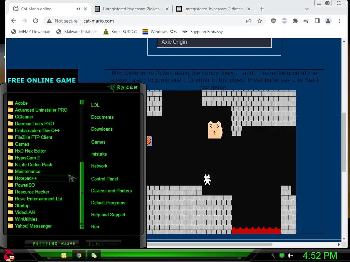Open the Extensions puzzle menu

pyautogui.click(x=295, y=21)
